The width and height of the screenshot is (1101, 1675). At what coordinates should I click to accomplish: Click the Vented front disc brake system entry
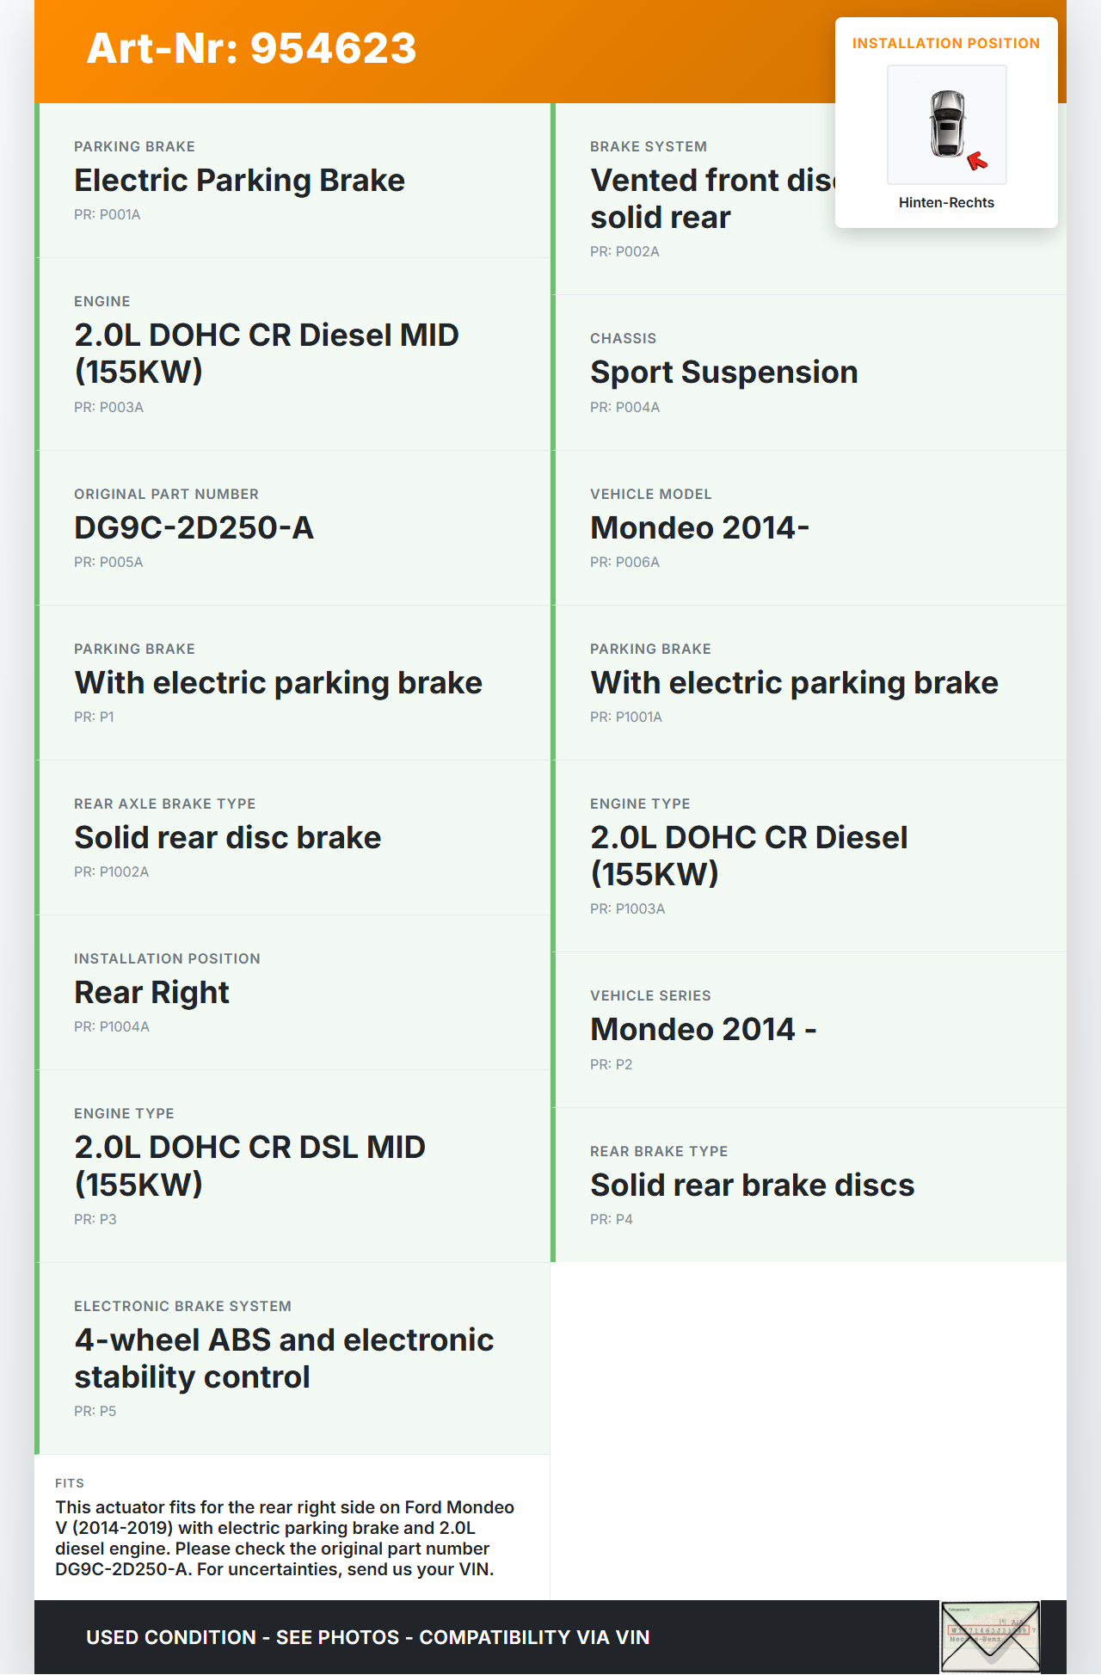[x=711, y=198]
